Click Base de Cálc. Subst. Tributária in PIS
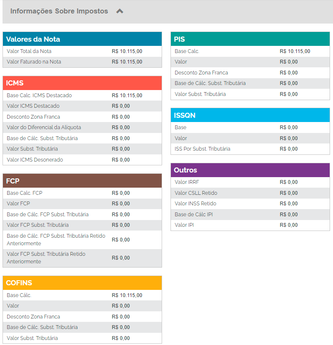Image resolution: width=333 pixels, height=345 pixels. [x=210, y=83]
